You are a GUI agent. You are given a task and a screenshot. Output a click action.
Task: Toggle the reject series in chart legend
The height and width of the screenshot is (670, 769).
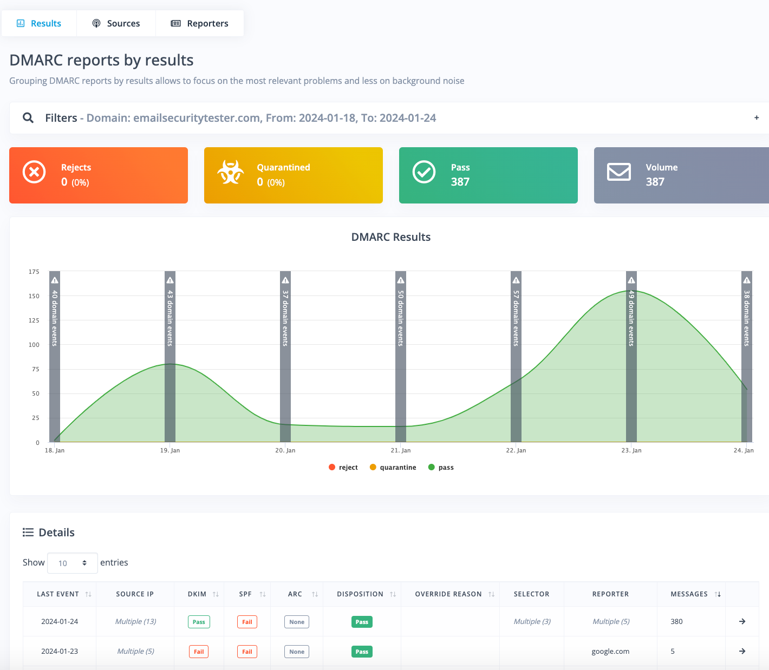[343, 467]
